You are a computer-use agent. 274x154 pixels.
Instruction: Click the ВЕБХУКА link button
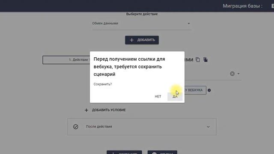195,90
